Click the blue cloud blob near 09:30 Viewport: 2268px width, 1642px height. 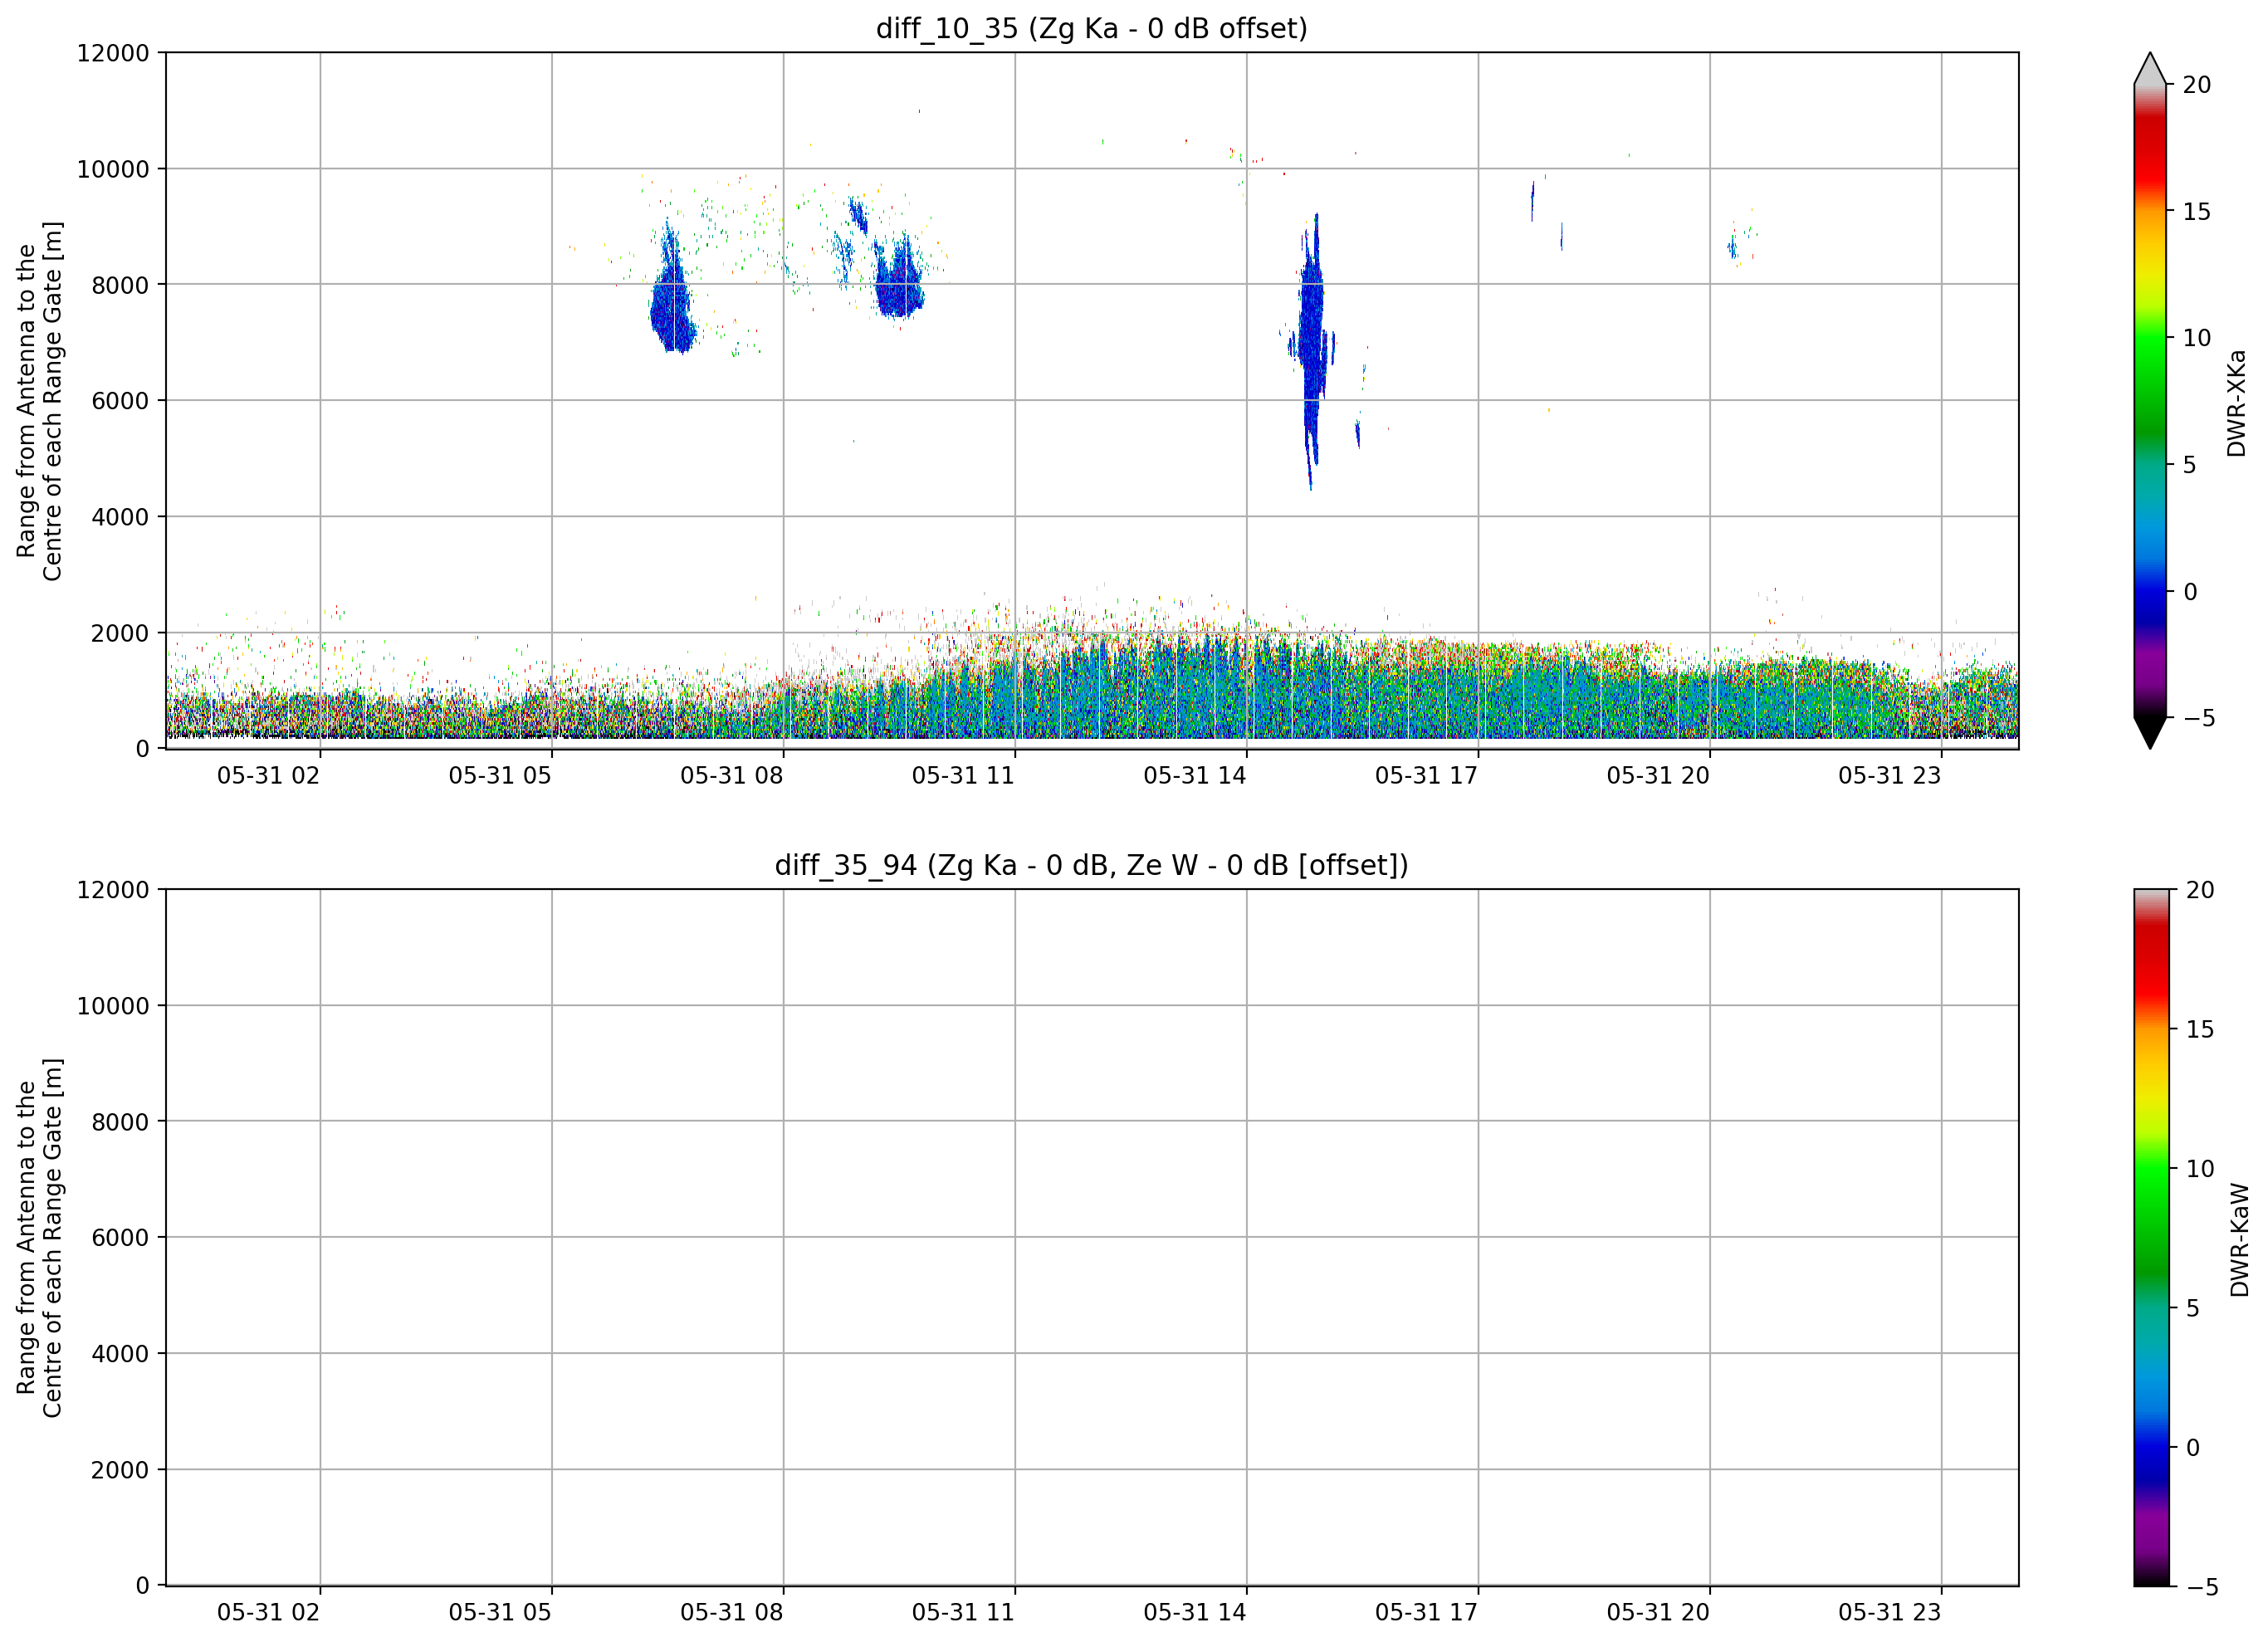click(899, 279)
